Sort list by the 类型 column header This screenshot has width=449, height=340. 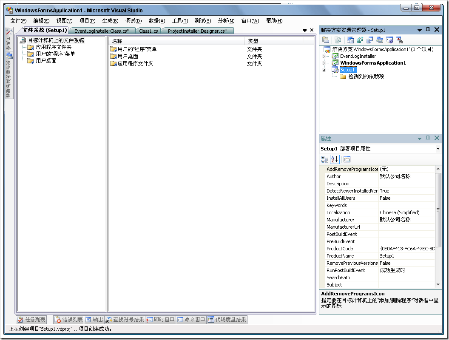274,41
